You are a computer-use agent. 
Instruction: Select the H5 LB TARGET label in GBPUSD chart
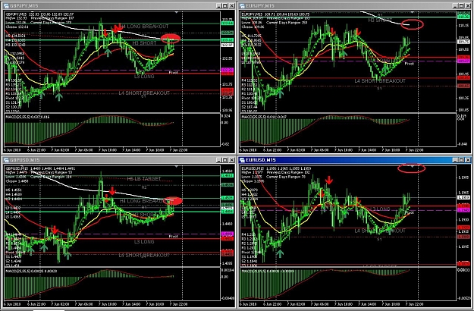pyautogui.click(x=144, y=179)
